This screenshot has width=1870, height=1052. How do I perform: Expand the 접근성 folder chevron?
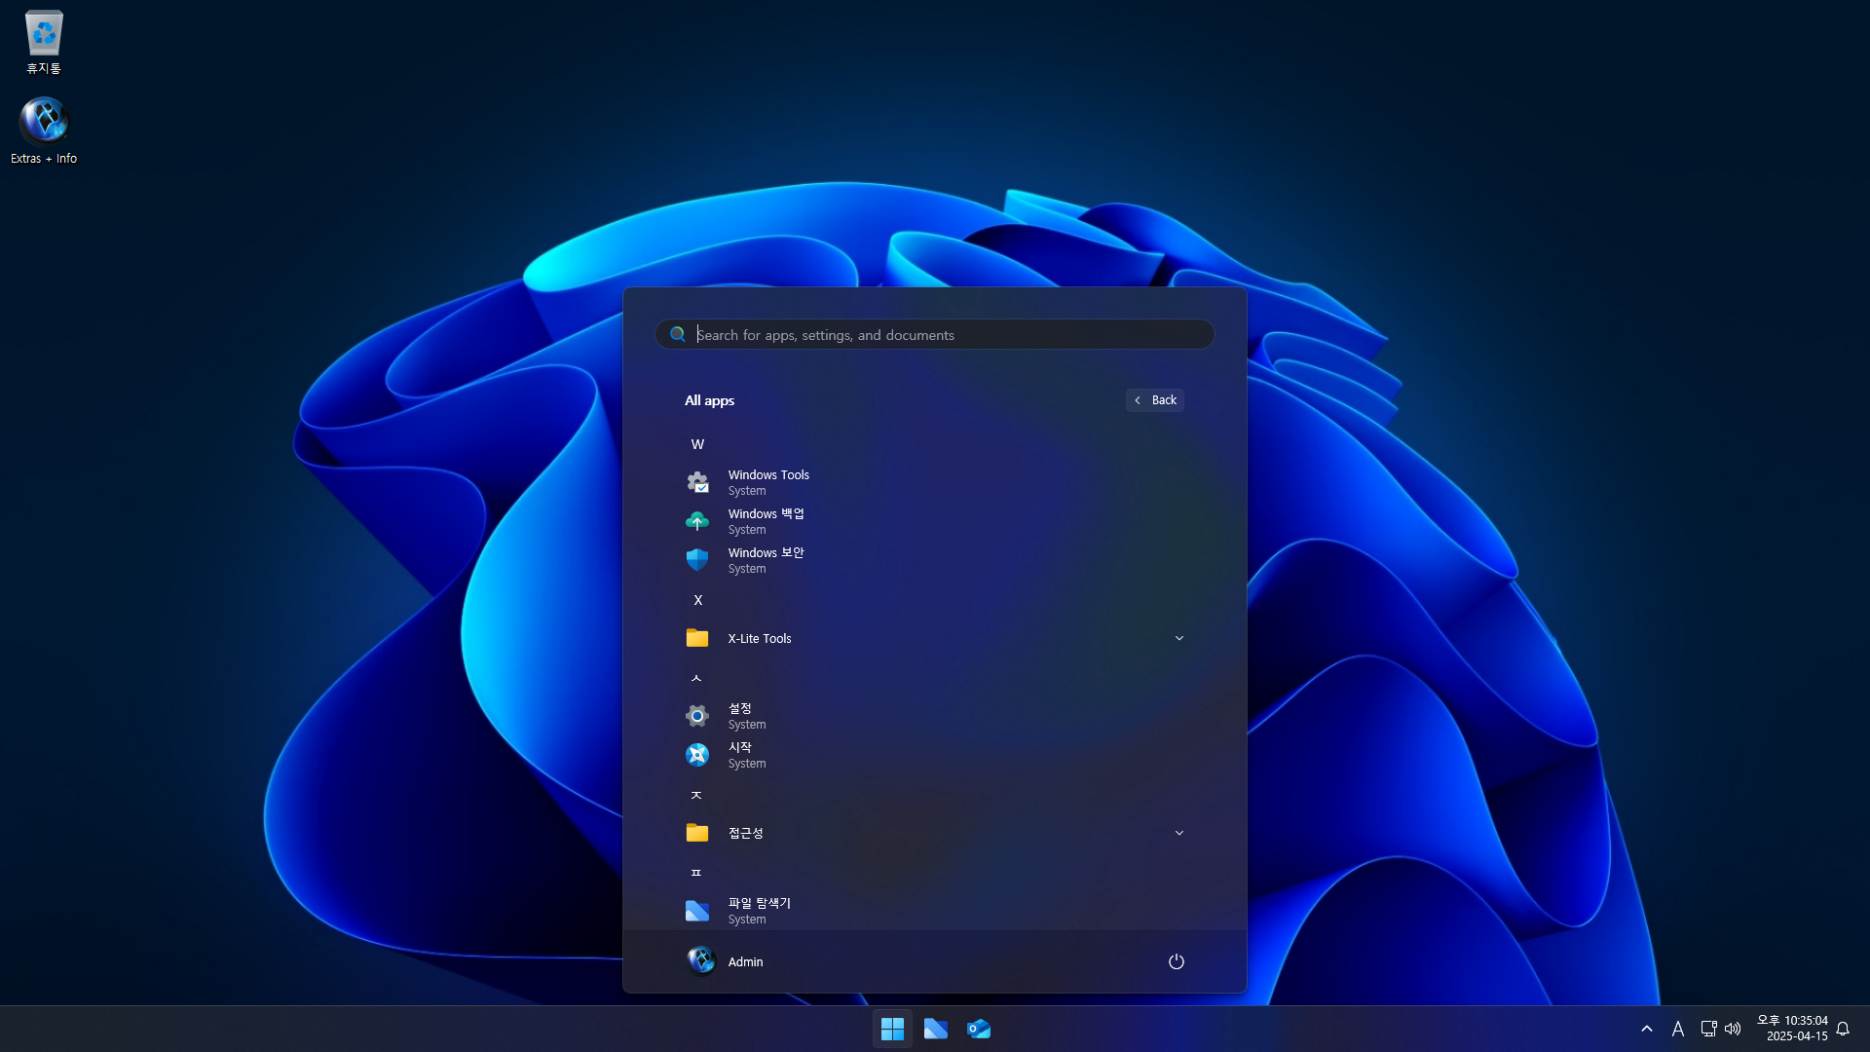click(1178, 833)
